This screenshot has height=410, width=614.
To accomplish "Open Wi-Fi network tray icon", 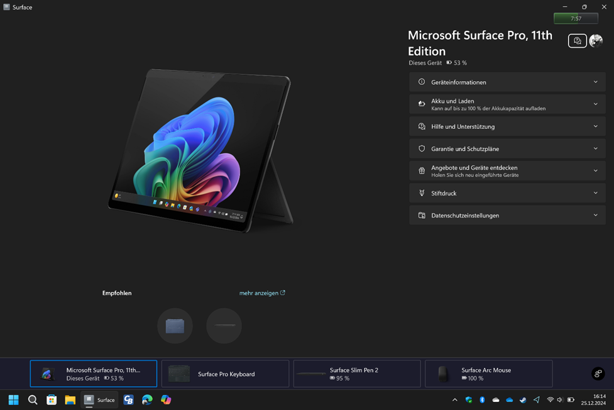I will tap(550, 400).
